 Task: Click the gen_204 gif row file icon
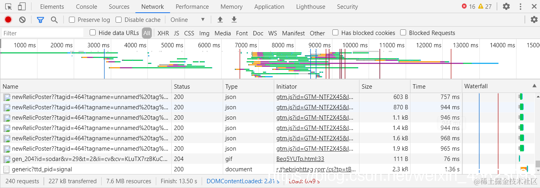tap(7, 159)
